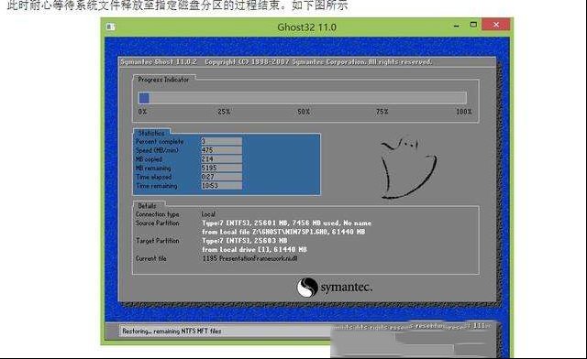Click the Restoring status bar message
This screenshot has height=359, width=587.
tap(172, 331)
